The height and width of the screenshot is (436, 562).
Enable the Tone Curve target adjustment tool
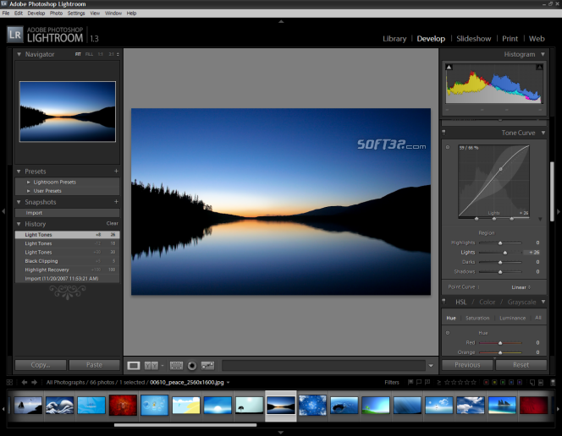click(448, 147)
